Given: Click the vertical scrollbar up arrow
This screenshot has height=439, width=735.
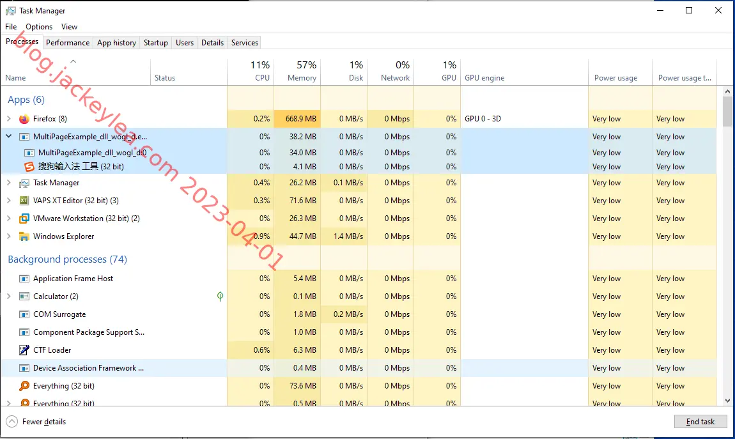Looking at the screenshot, I should 727,91.
